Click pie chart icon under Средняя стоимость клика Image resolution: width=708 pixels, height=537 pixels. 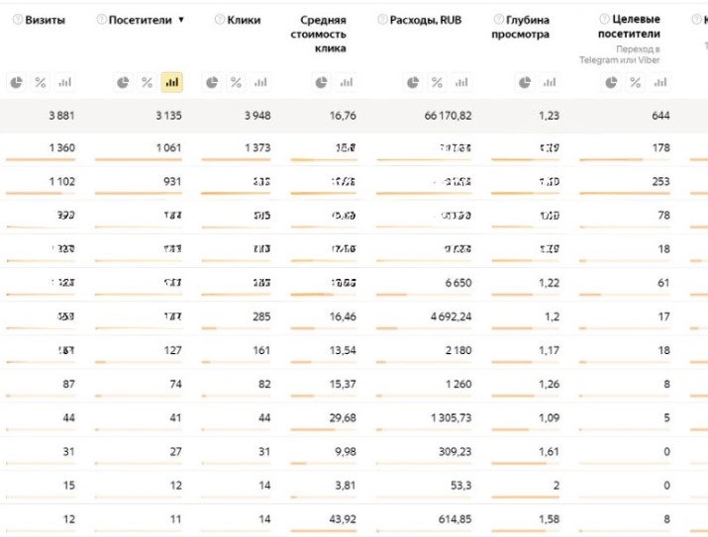321,82
